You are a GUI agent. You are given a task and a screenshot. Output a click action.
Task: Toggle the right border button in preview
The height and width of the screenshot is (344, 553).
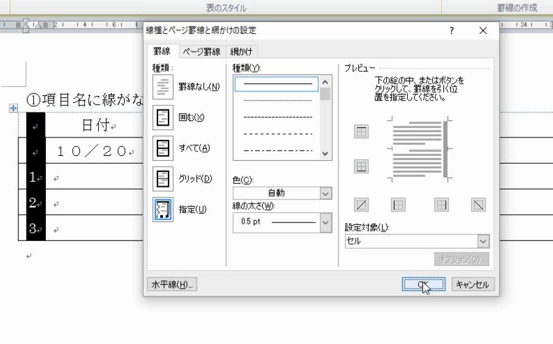(x=441, y=205)
